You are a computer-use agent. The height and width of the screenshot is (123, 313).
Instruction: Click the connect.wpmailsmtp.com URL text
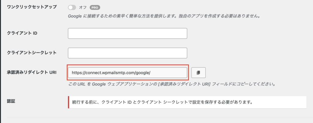111,73
